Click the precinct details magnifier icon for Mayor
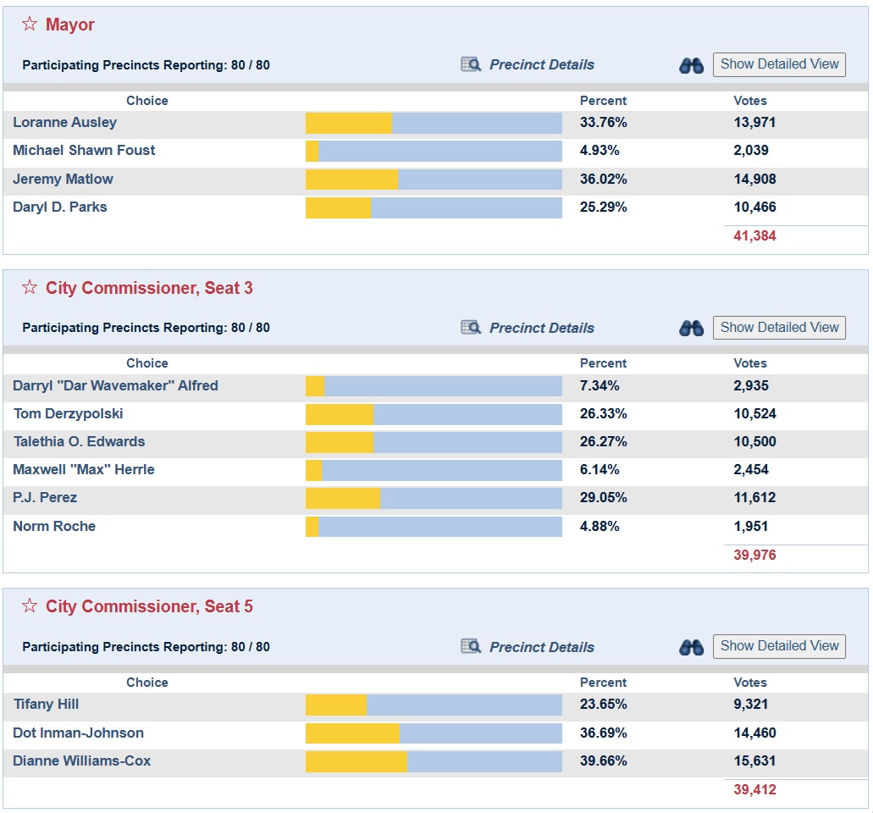Screen dimensions: 873x813 coord(471,64)
